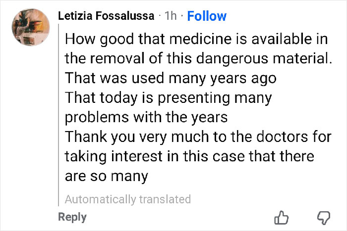
Task: Click the line 'That today is presenting many'
Action: pos(169,98)
